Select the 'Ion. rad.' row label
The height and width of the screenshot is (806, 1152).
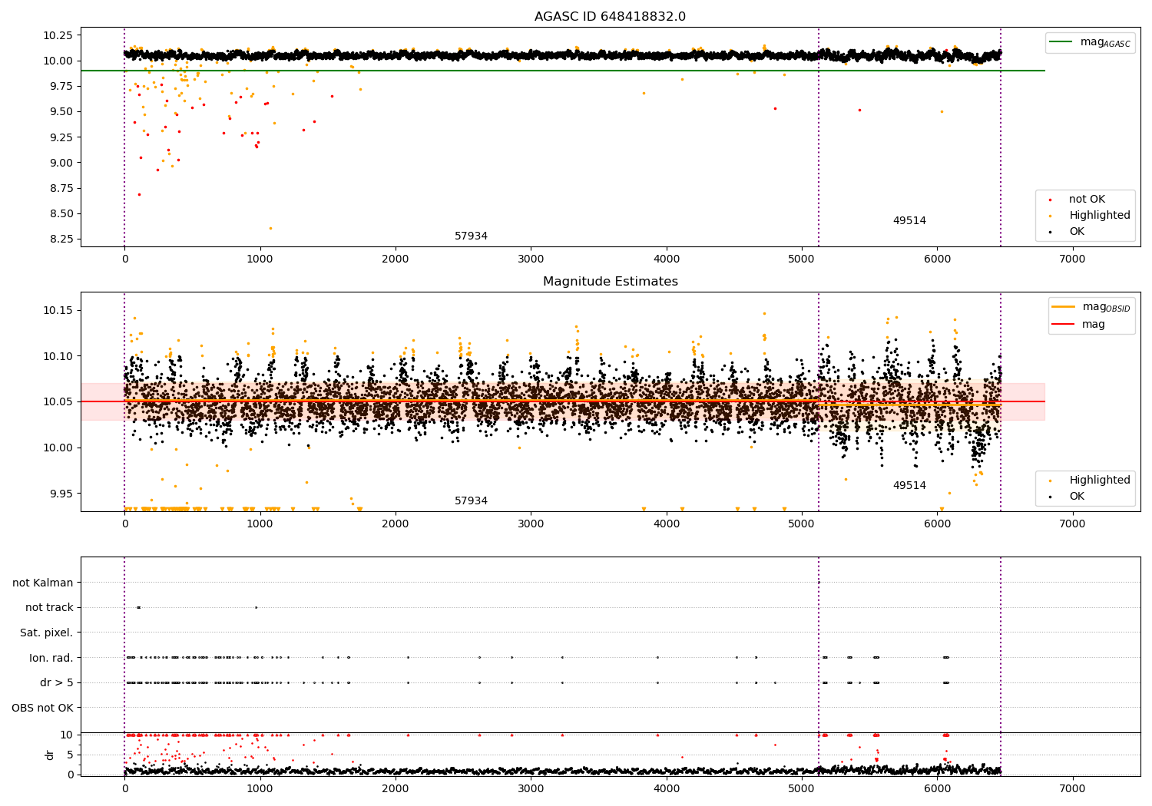(x=51, y=658)
